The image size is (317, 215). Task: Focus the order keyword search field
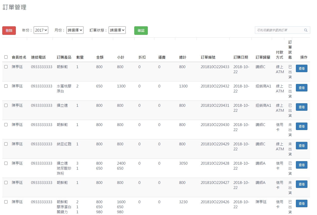tap(279, 30)
